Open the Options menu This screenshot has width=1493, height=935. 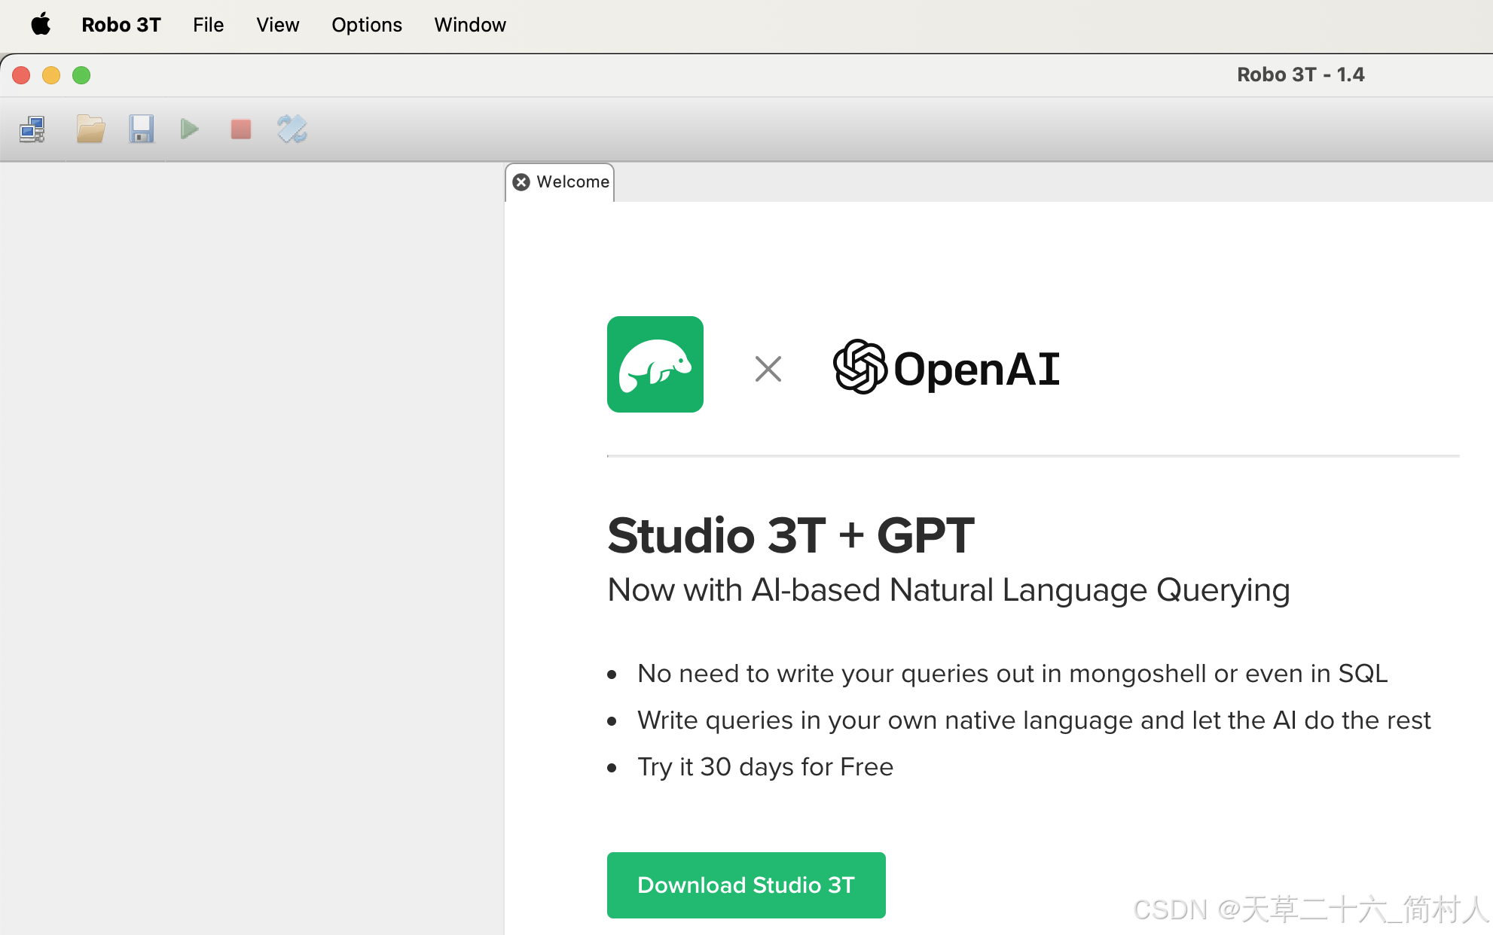point(366,25)
